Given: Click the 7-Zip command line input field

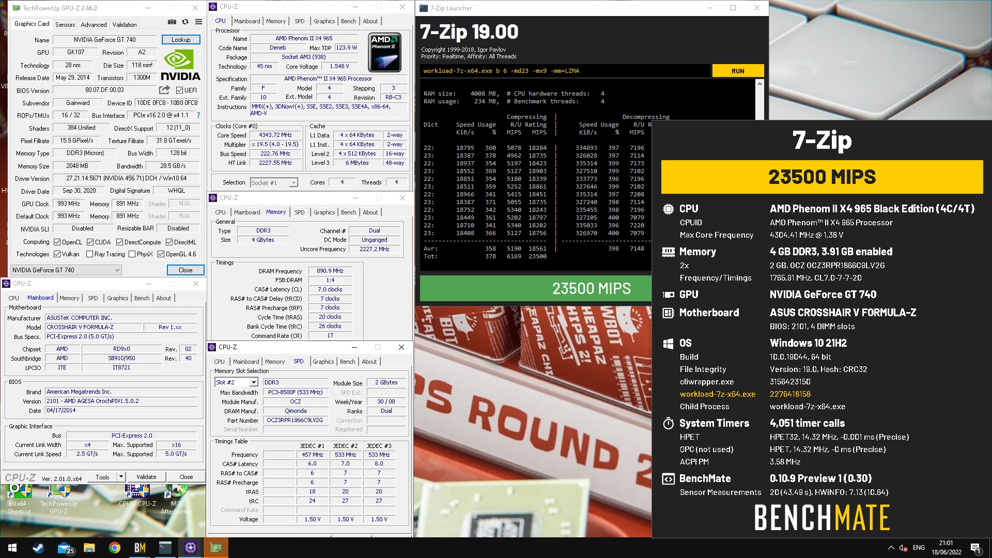Looking at the screenshot, I should coord(565,71).
